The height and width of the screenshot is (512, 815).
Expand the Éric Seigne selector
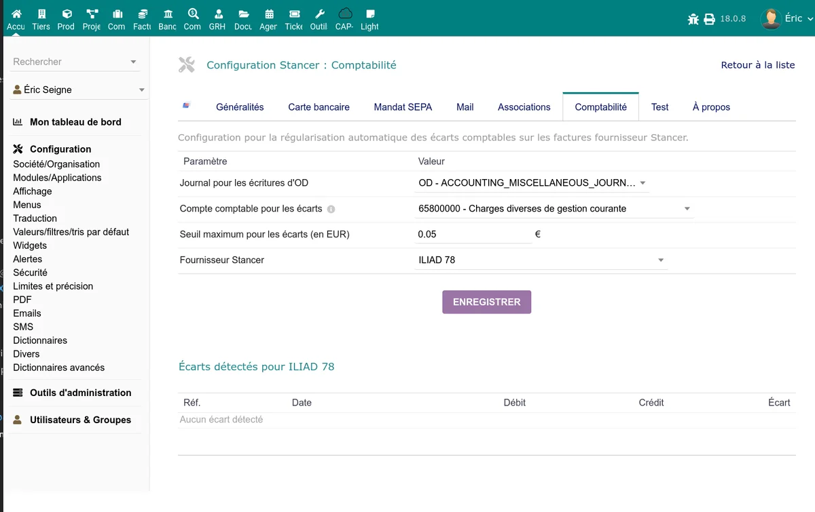click(141, 90)
